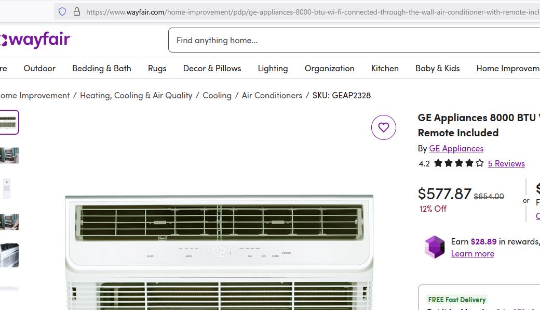Click the rewards Learn more link
Screen dimensions: 540x310
[x=473, y=254]
